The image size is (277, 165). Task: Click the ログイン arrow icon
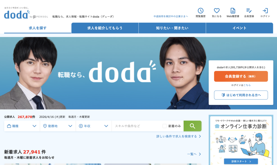click(x=265, y=11)
